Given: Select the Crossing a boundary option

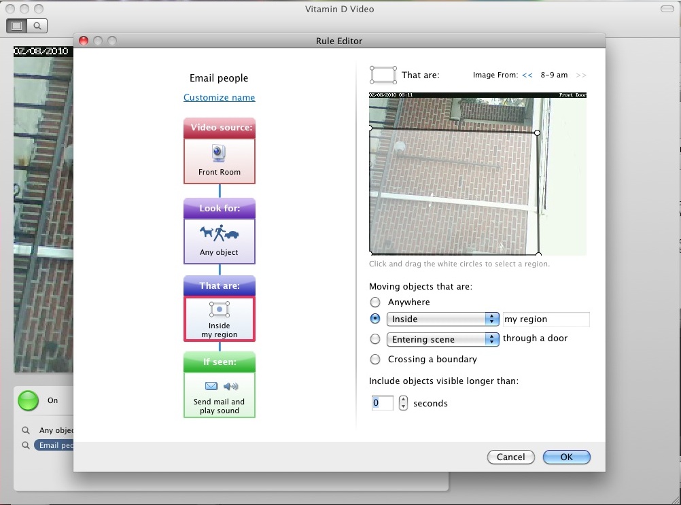Looking at the screenshot, I should pyautogui.click(x=374, y=360).
